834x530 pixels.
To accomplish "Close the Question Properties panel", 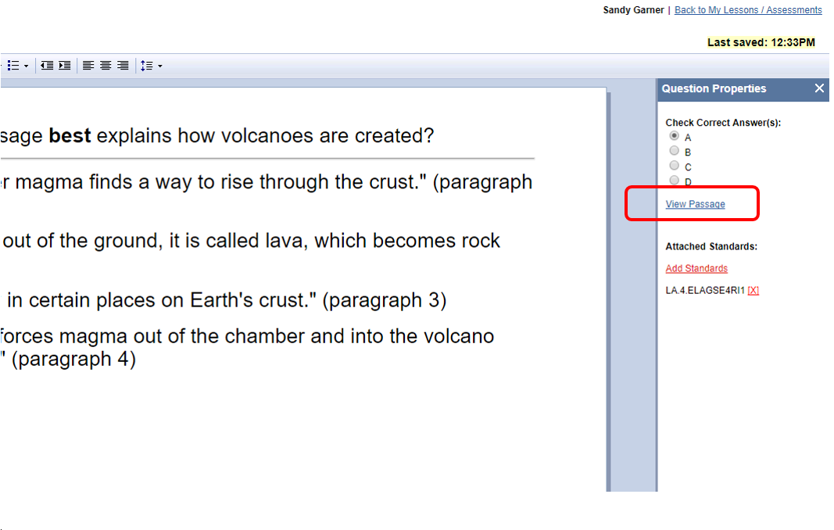I will 819,88.
